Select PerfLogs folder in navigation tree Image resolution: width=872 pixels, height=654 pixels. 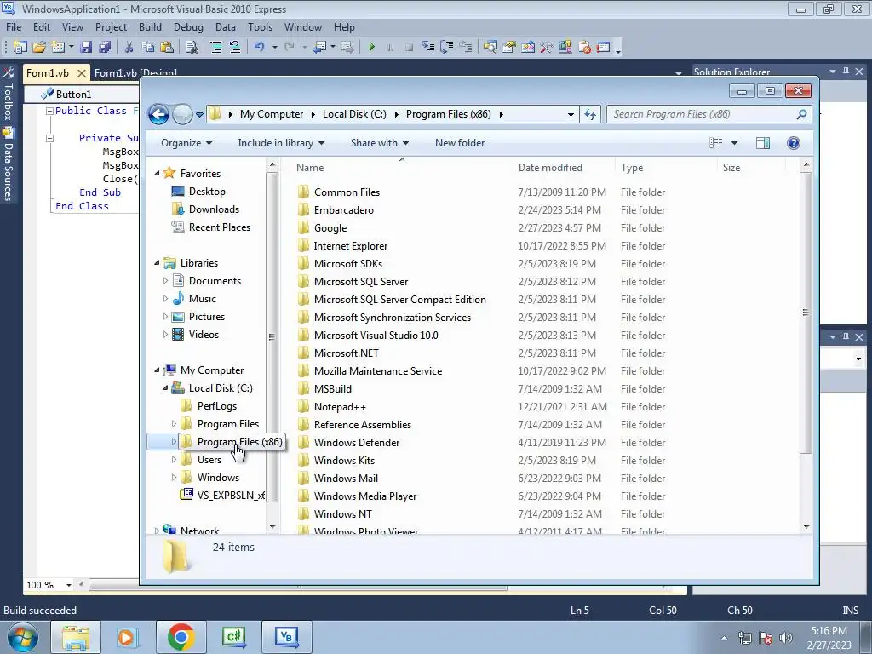(x=217, y=406)
